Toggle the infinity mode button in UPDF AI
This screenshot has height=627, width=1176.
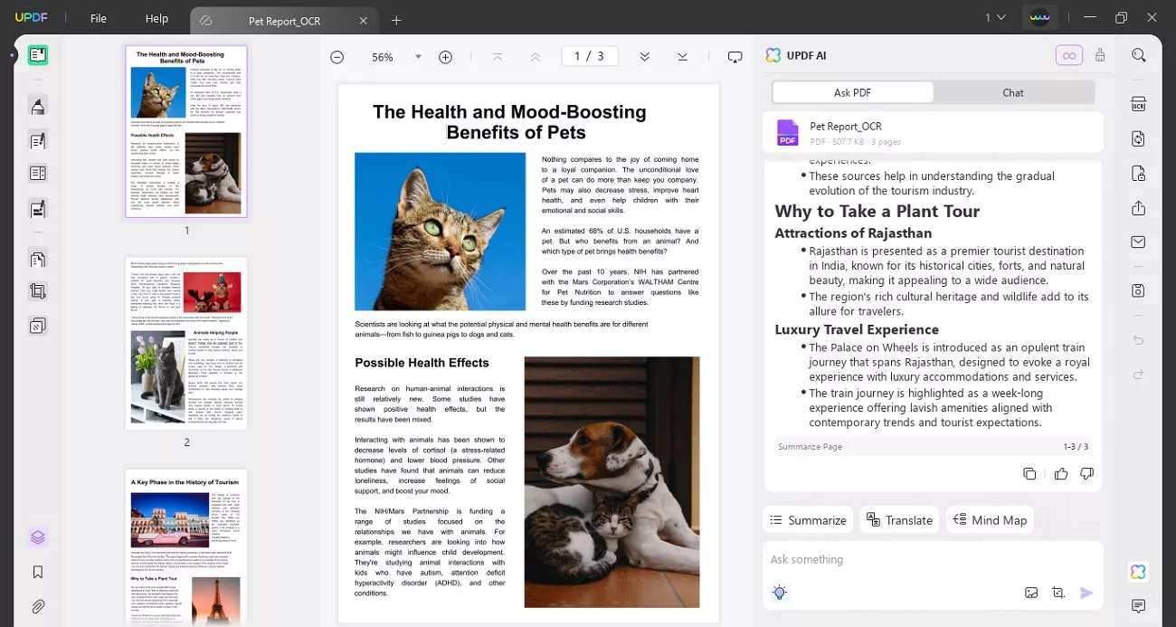point(1068,55)
